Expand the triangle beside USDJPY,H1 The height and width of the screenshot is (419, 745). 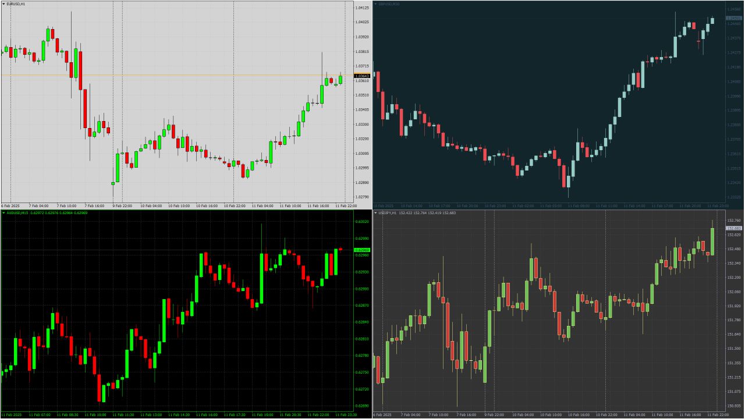377,213
